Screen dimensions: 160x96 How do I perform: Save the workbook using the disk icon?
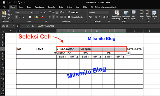coord(4,2)
